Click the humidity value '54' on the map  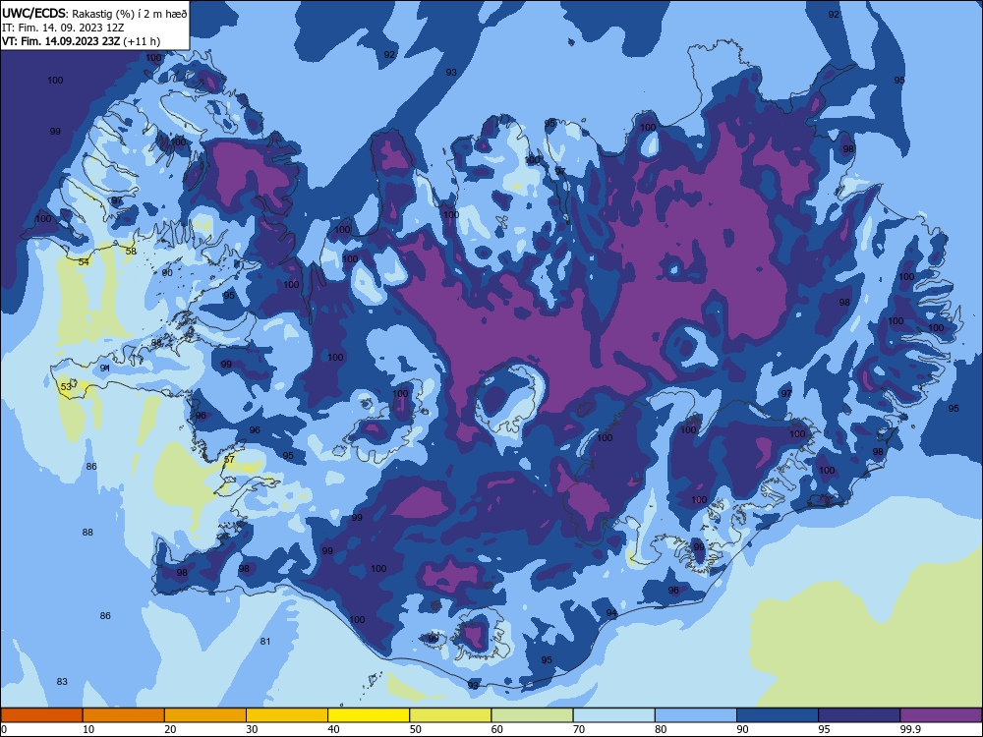tap(84, 262)
